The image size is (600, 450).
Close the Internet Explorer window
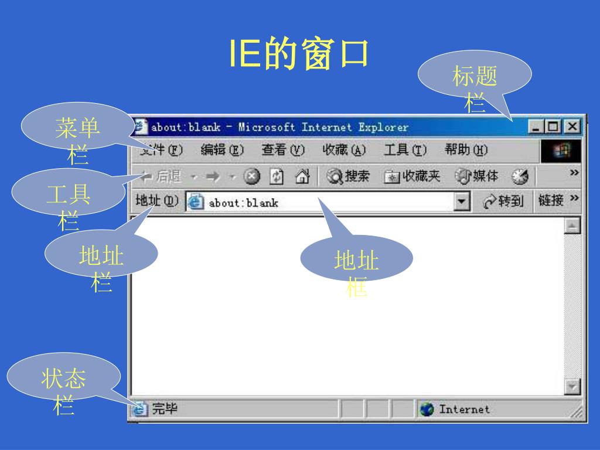[572, 127]
